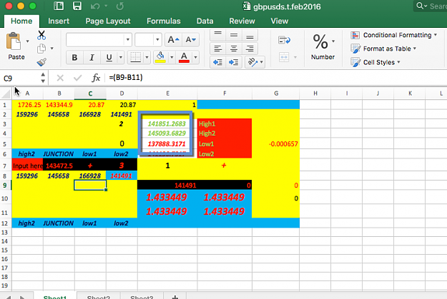Viewport: 447px width, 299px height.
Task: Center text horizontally
Action: coord(234,49)
